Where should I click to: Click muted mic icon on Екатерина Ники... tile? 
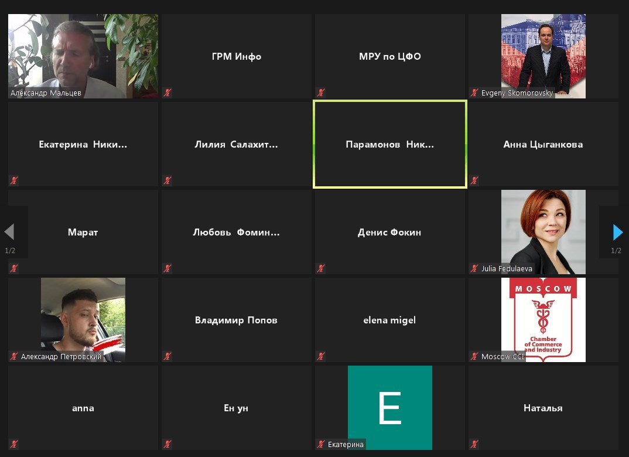tap(14, 180)
